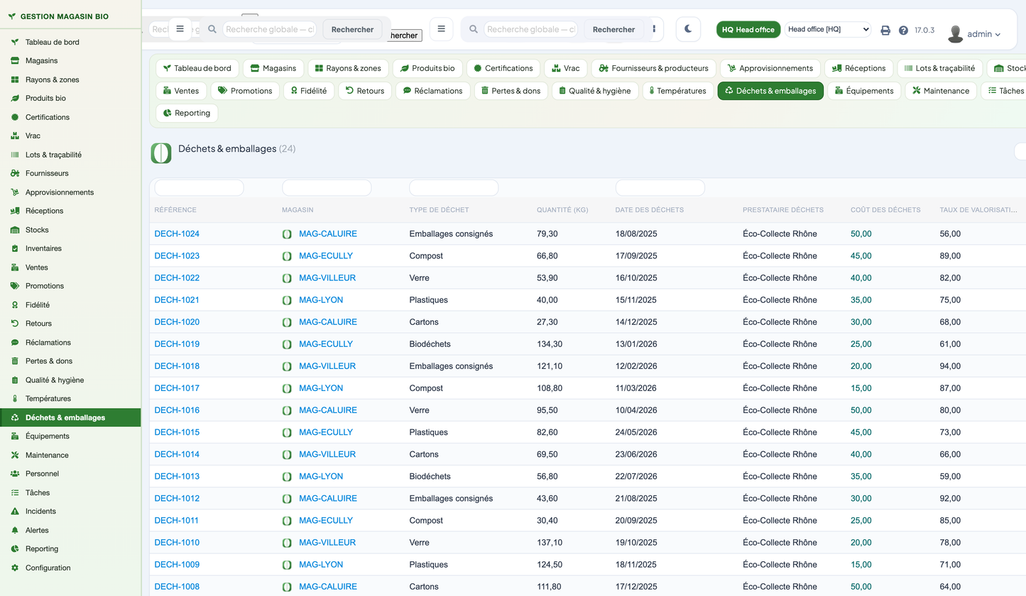Click the HQ Head office badge
Viewport: 1026px width, 596px height.
click(748, 29)
